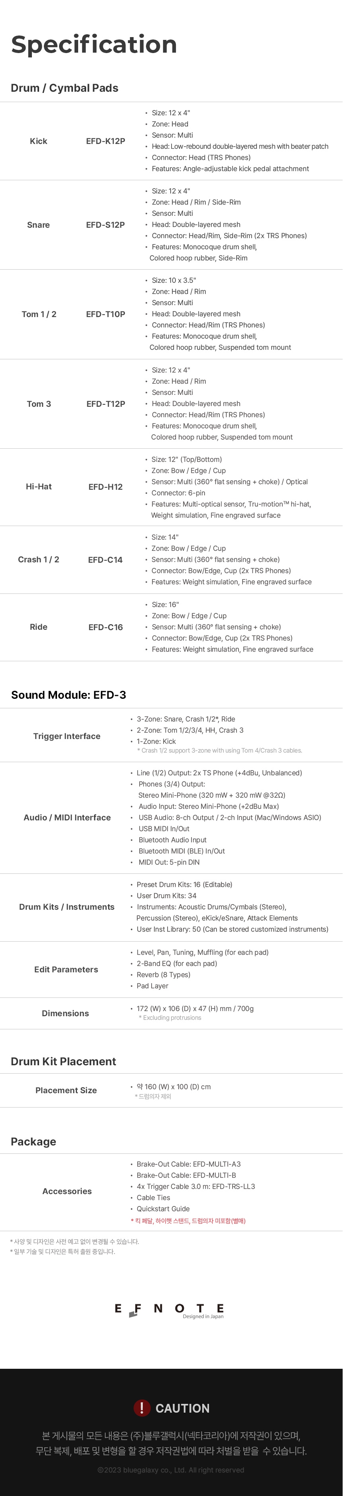Viewport: 343px width, 1496px height.
Task: Click the Drum / Cymbal Pads section title
Action: tap(65, 88)
